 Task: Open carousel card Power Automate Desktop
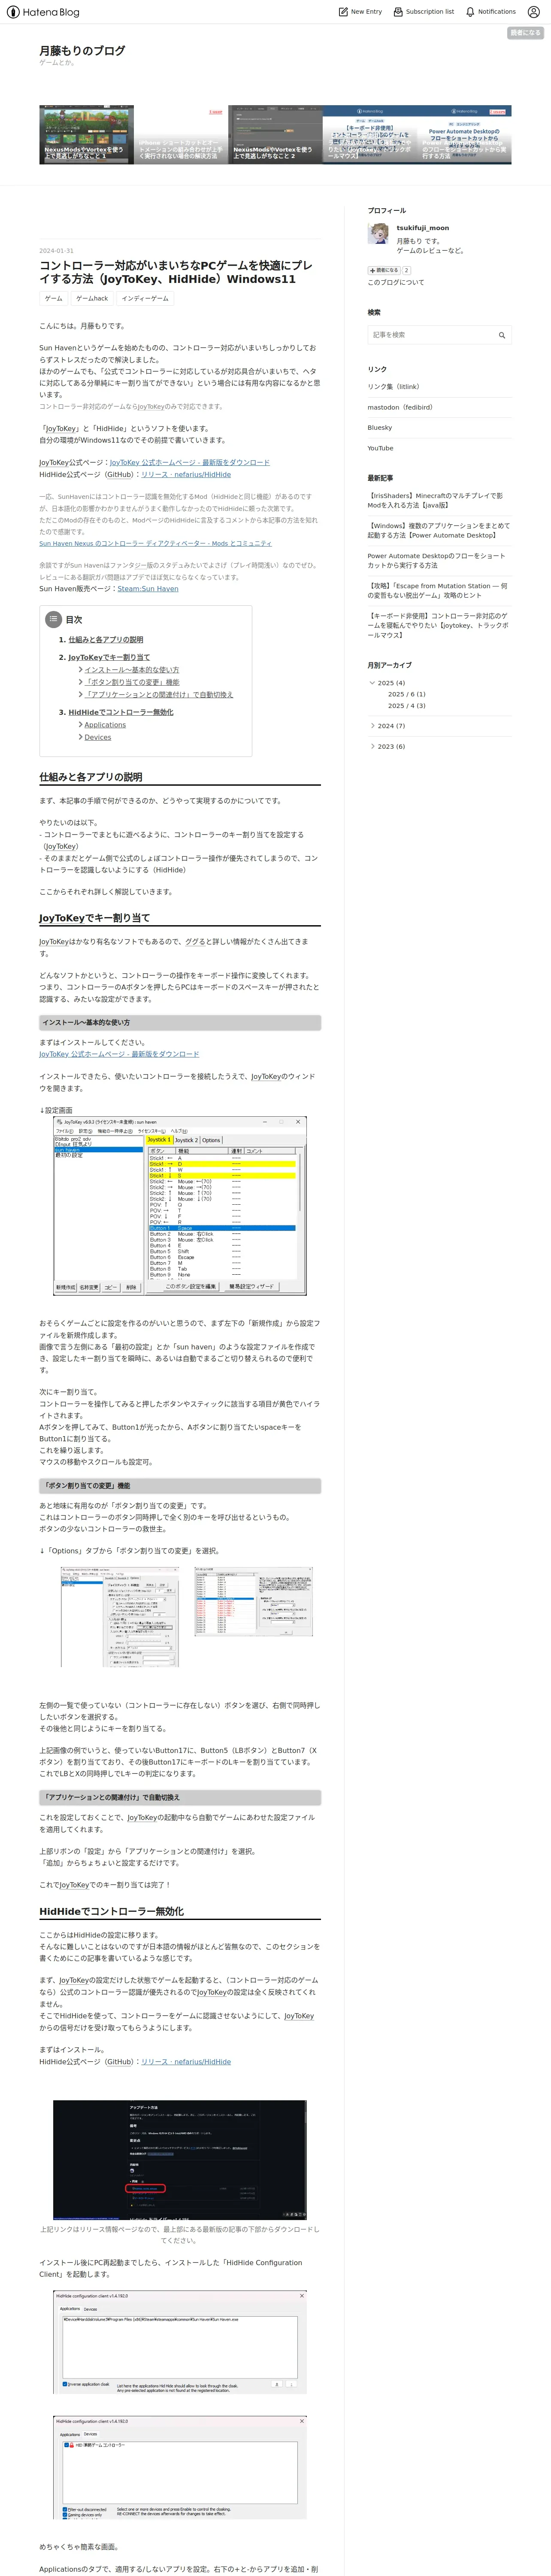tap(464, 135)
